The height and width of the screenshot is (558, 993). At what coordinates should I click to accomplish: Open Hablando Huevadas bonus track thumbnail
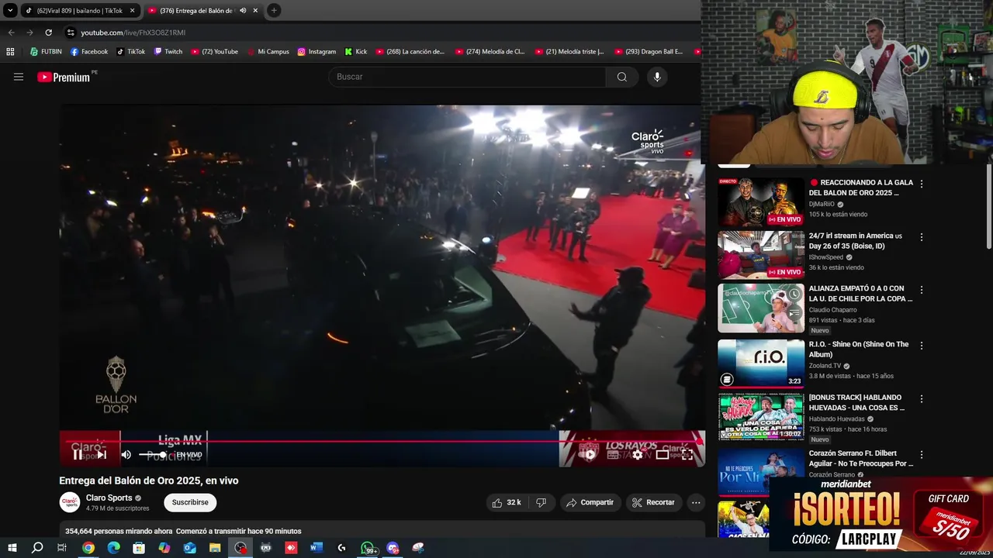click(761, 417)
